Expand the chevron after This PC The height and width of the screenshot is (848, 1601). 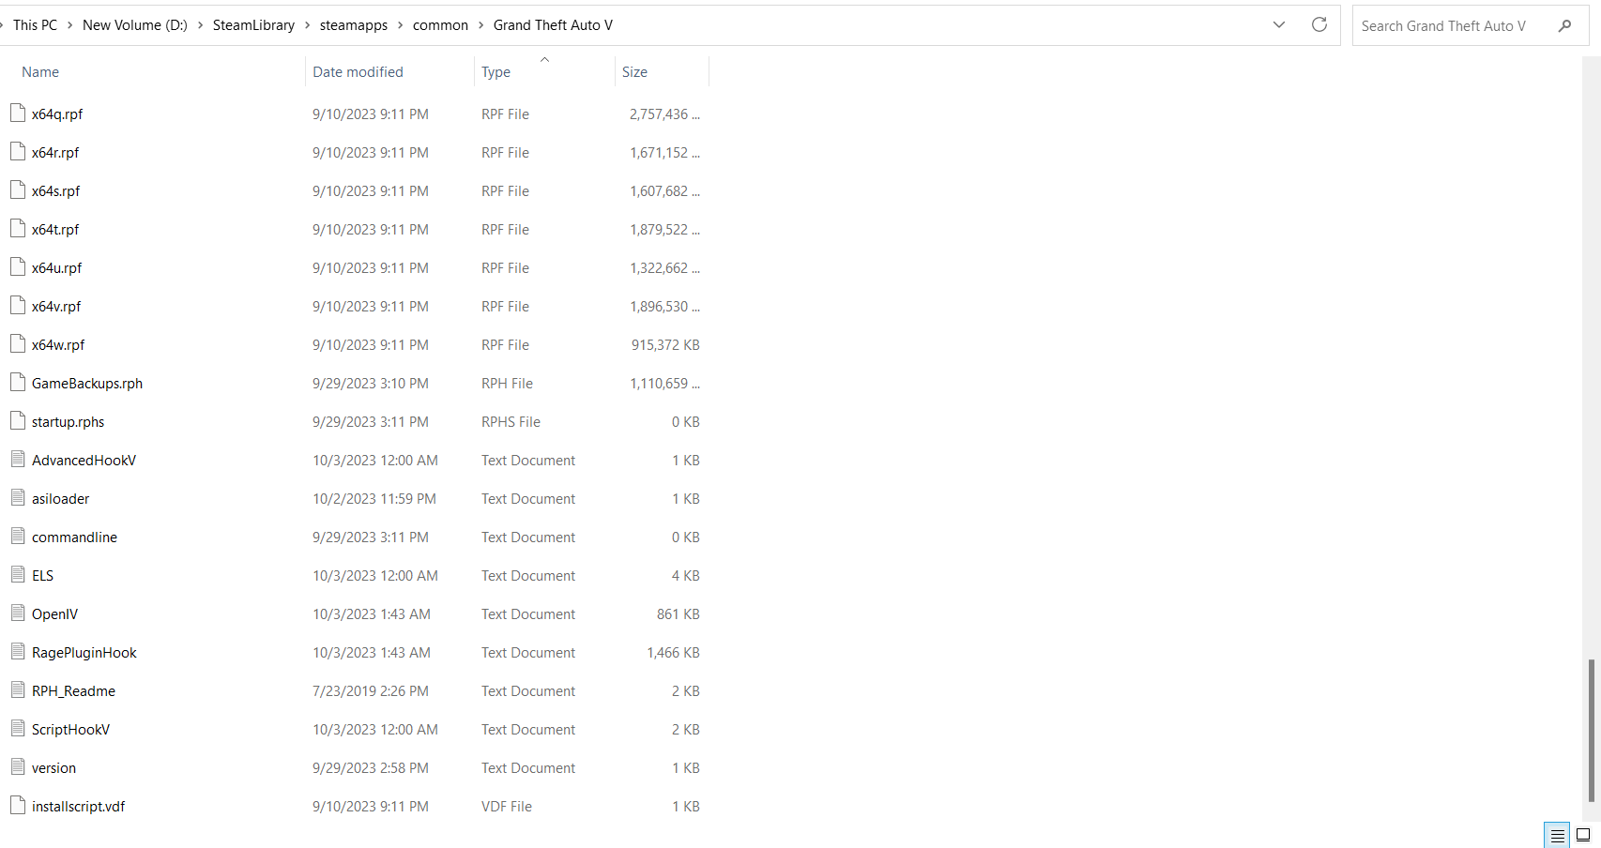[69, 25]
